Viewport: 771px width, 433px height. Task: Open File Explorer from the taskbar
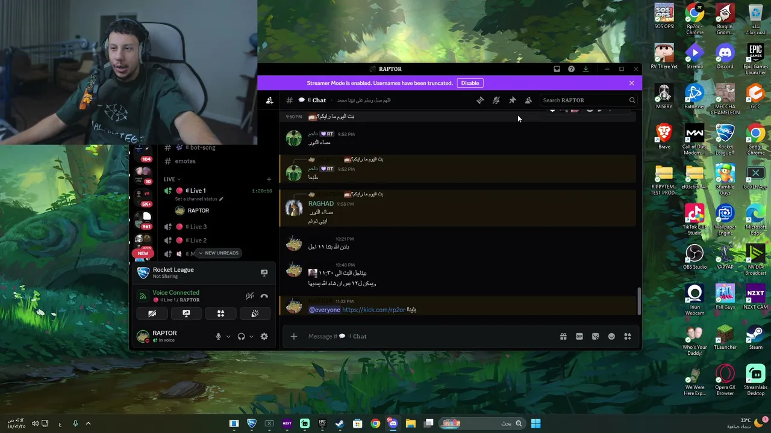click(x=410, y=423)
